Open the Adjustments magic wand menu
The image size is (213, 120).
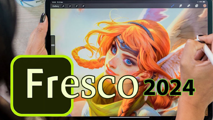[70, 6]
